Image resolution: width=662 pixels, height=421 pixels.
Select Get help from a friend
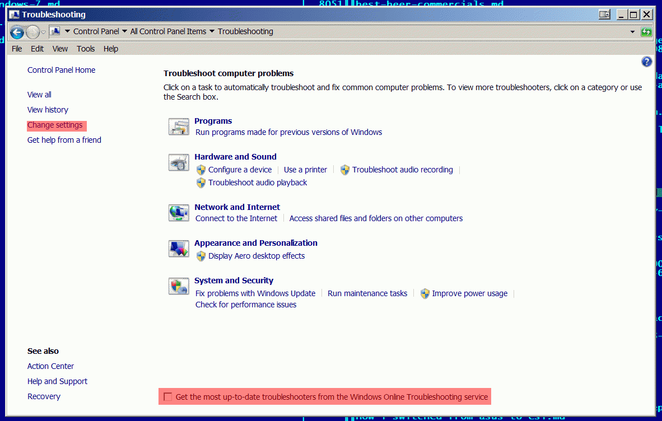point(64,140)
